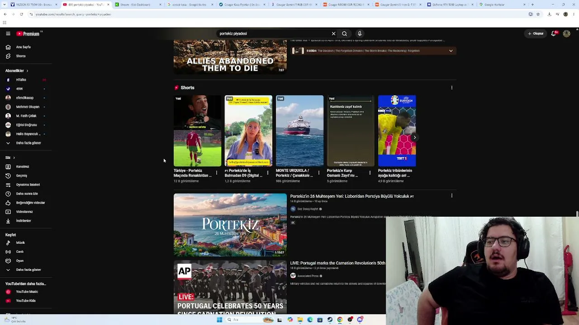
Task: Start voice search with the microphone
Action: (360, 33)
